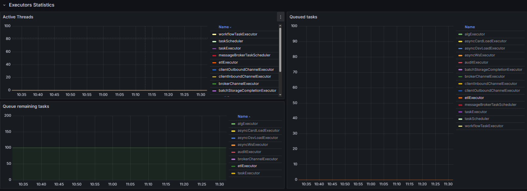Open the Queued tasks panel title
Image resolution: width=527 pixels, height=191 pixels.
[x=303, y=17]
